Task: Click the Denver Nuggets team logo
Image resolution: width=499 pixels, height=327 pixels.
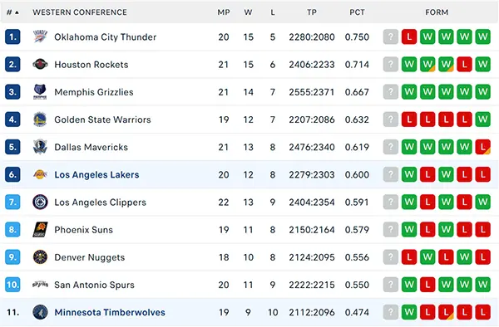Action: (x=40, y=257)
